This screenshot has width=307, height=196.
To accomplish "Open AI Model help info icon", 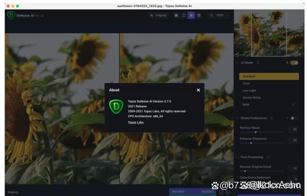I will point(258,63).
